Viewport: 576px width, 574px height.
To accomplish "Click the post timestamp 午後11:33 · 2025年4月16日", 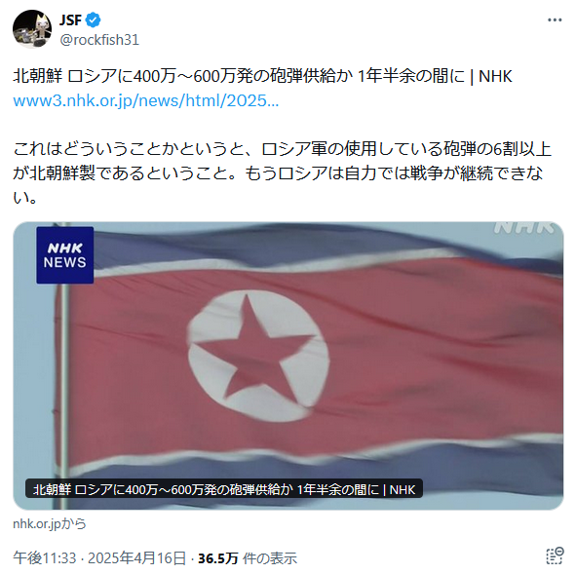I will [x=99, y=558].
